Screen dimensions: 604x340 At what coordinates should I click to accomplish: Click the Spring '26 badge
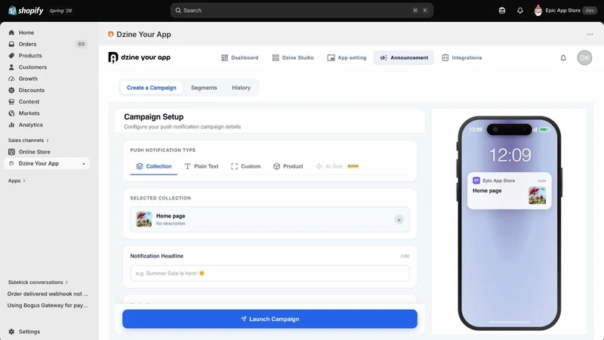point(61,11)
